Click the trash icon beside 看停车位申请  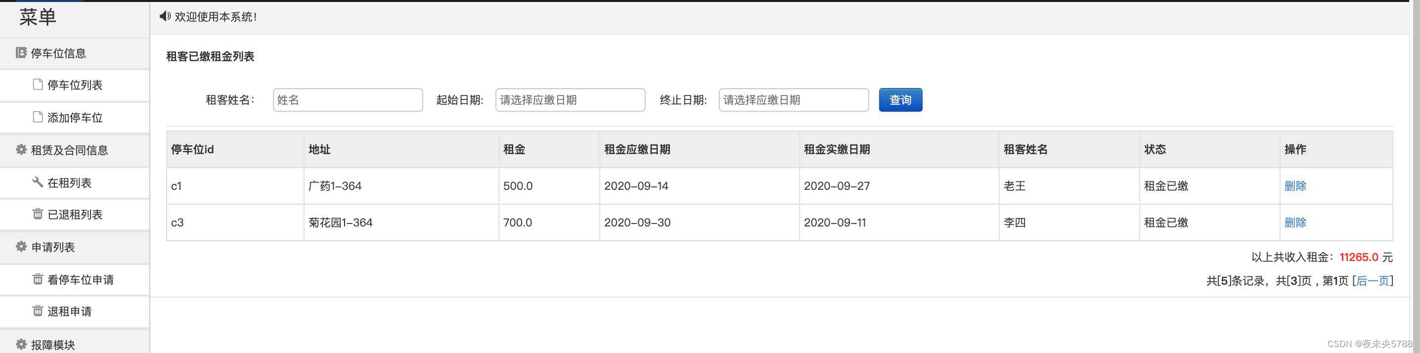(38, 279)
